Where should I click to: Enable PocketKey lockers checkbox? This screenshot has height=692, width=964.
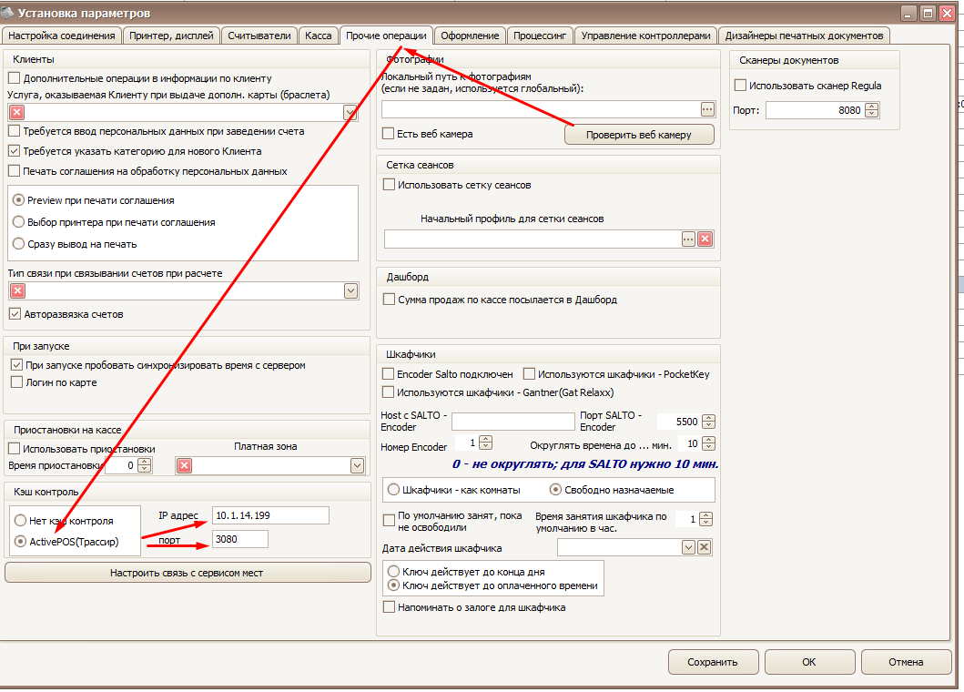click(529, 374)
